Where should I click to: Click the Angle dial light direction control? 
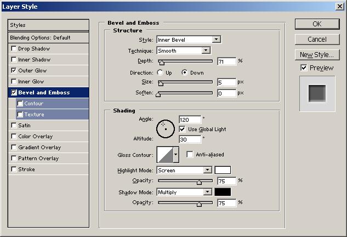coord(166,129)
